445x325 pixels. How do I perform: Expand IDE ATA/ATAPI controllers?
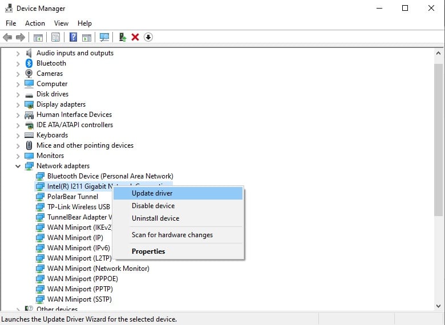click(x=18, y=125)
